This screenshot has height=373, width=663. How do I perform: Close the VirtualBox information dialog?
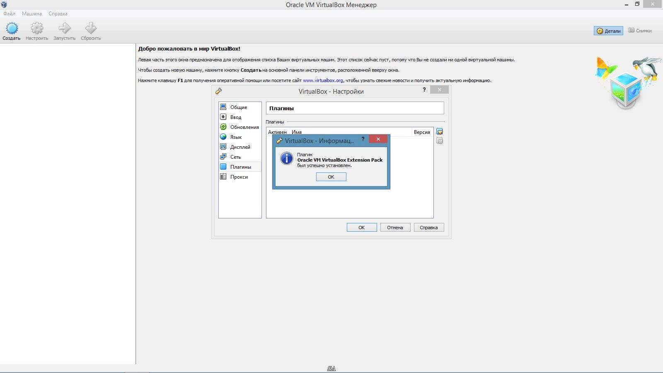(x=378, y=139)
